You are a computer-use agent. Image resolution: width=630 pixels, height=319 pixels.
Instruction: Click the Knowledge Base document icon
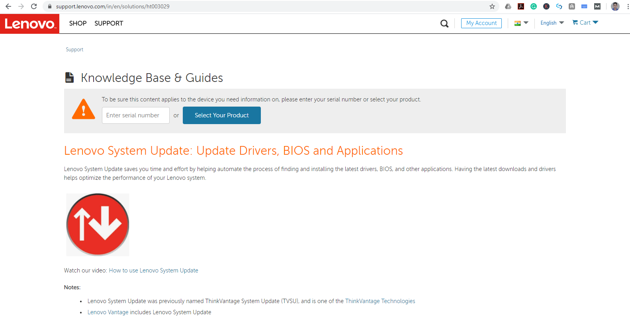pos(70,78)
